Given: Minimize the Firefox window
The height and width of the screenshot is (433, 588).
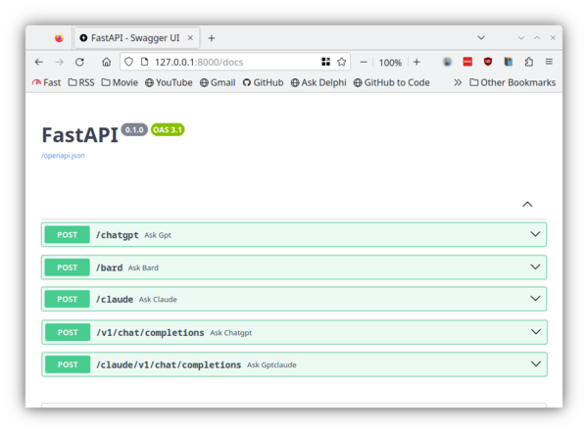Looking at the screenshot, I should click(x=521, y=38).
